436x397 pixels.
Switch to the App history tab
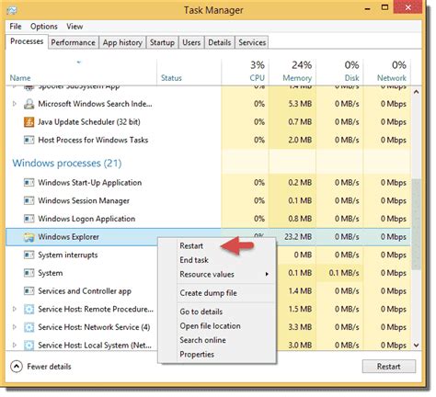point(122,42)
